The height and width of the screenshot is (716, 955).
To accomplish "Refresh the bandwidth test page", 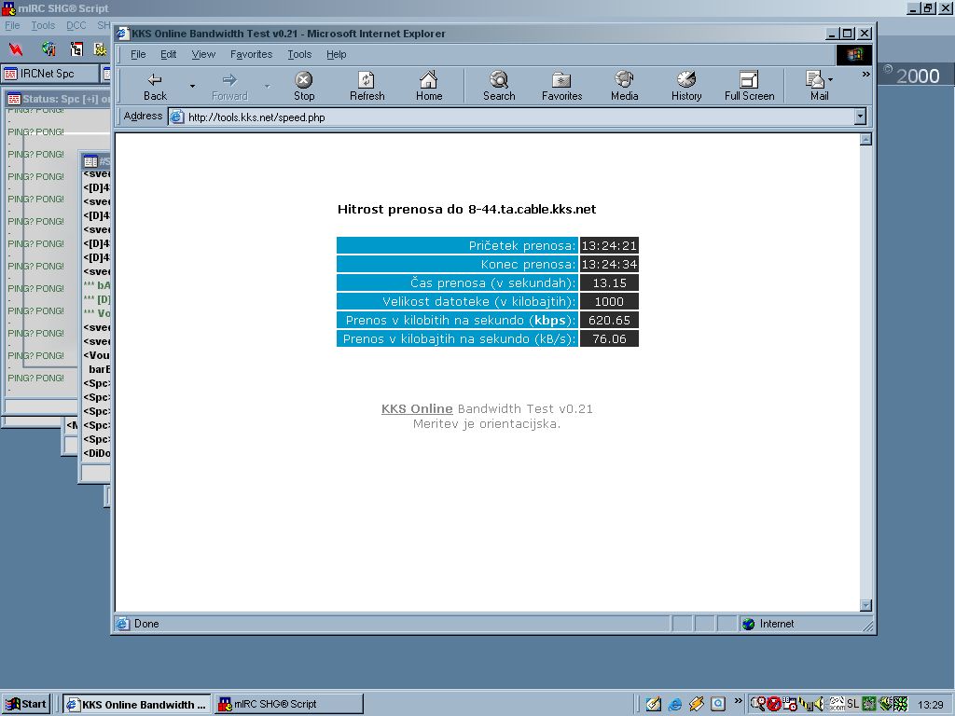I will tap(367, 86).
